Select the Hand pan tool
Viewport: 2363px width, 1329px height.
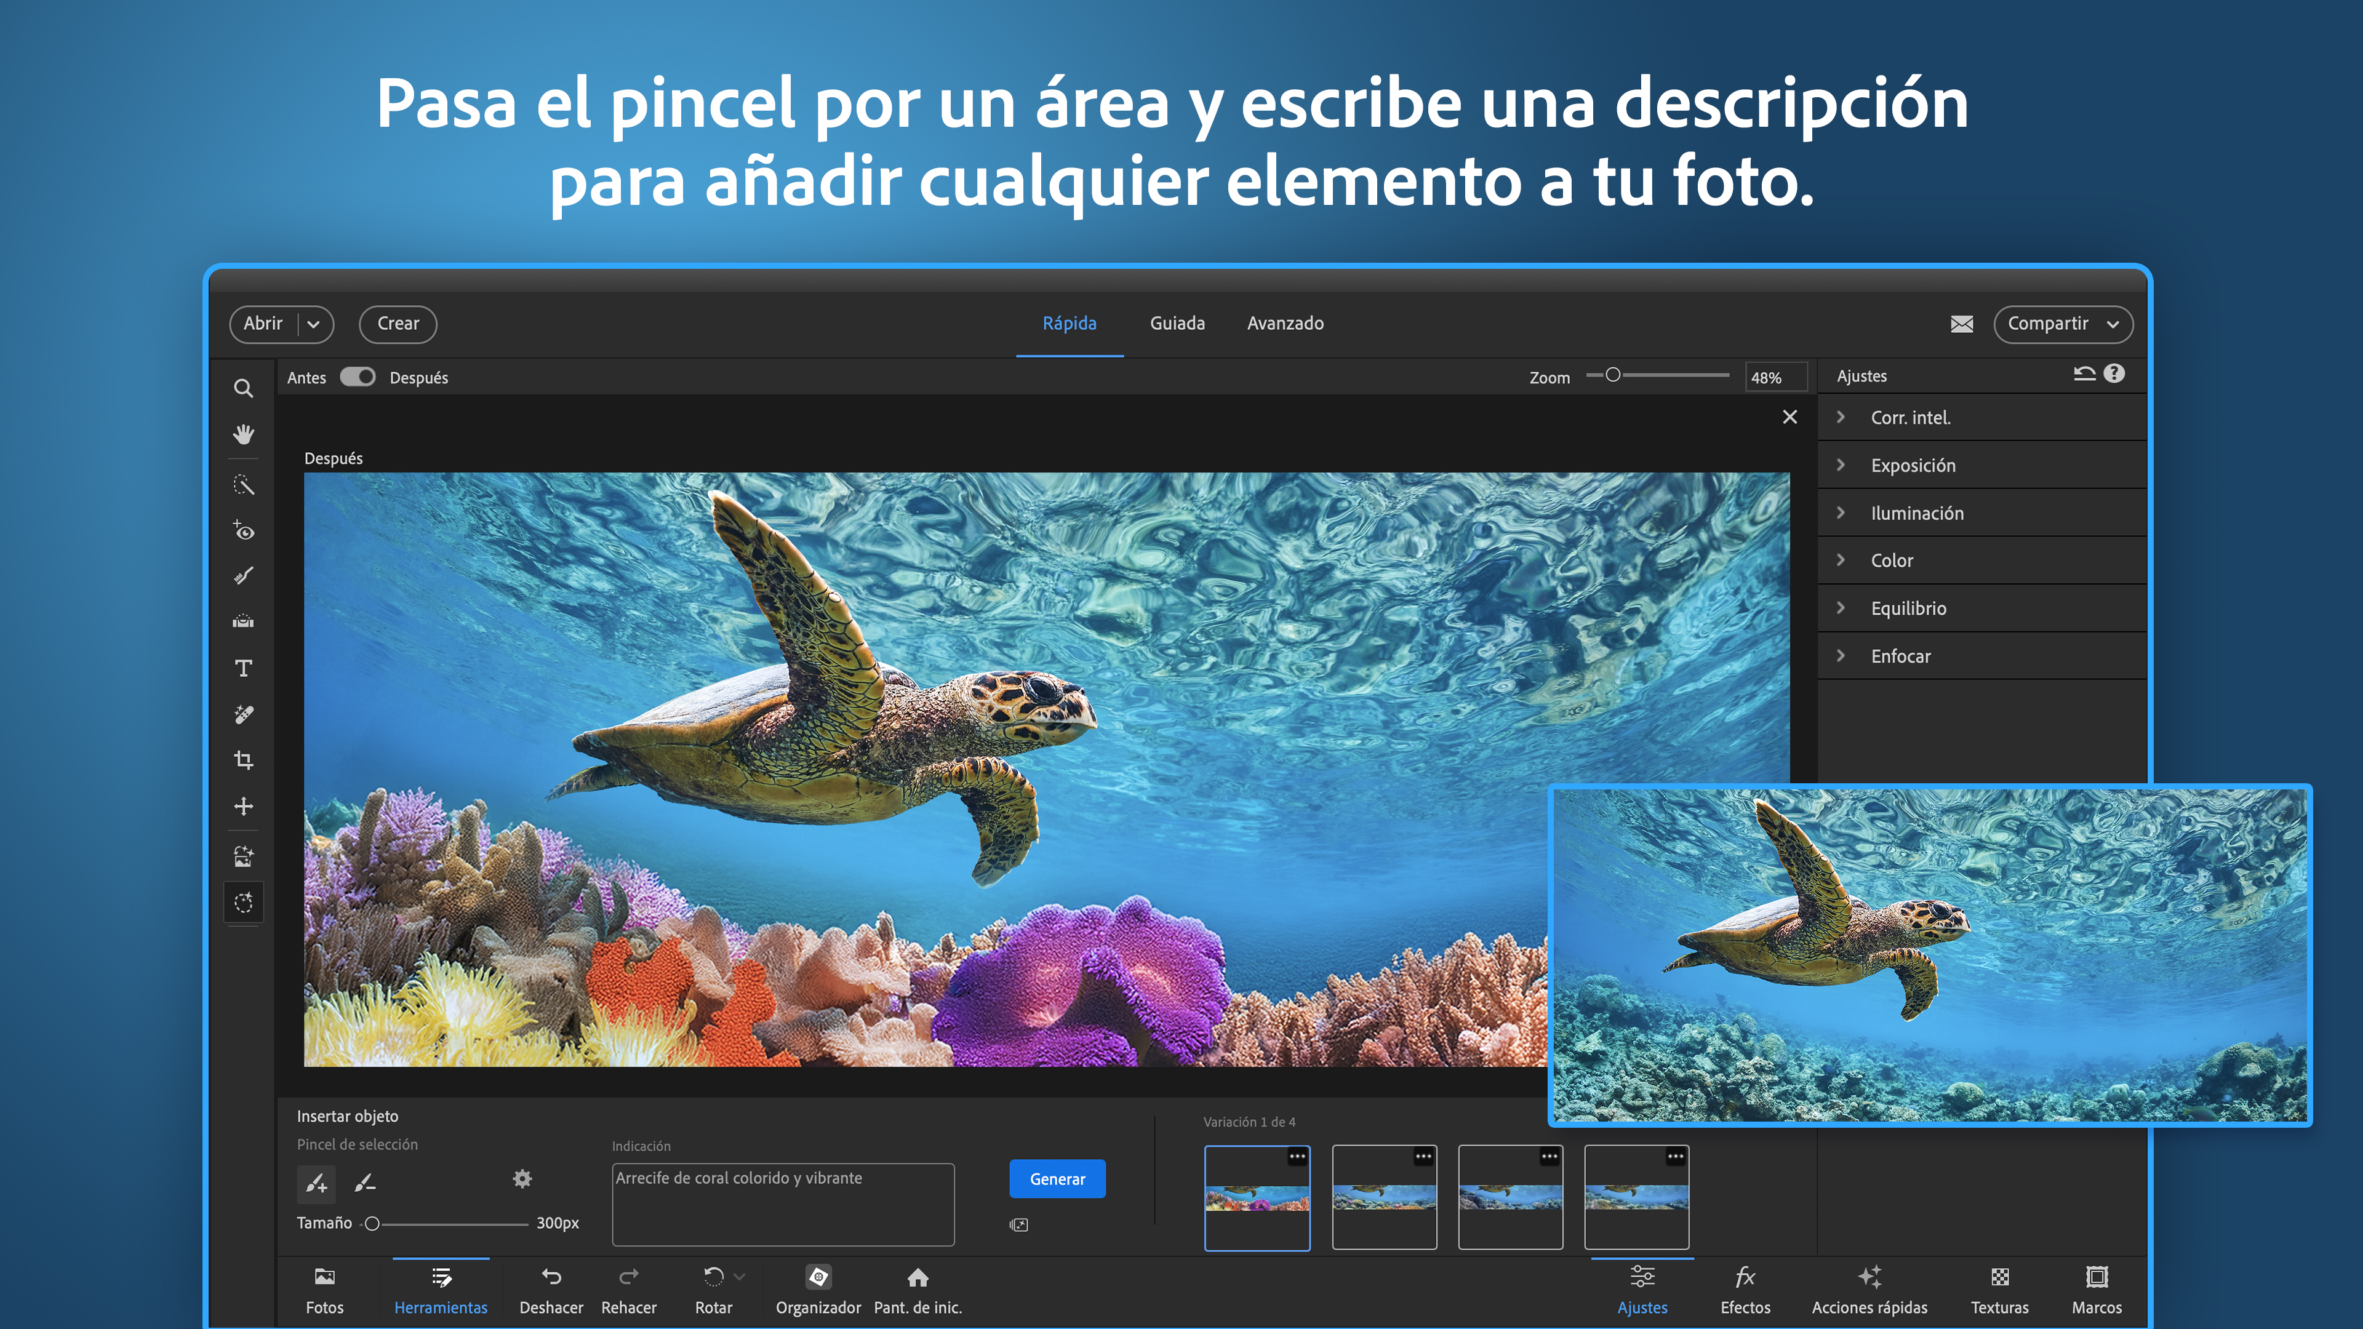[243, 434]
